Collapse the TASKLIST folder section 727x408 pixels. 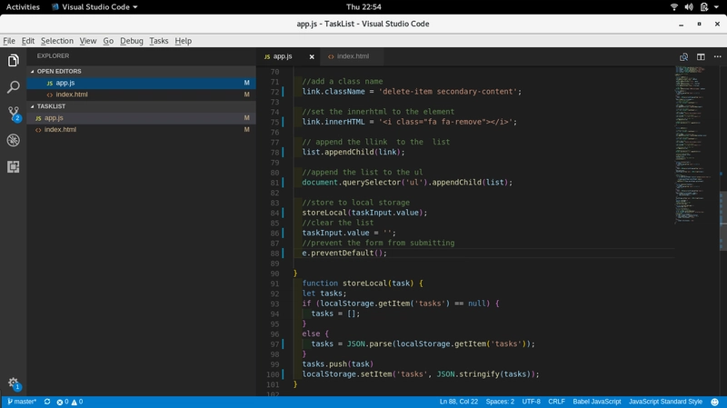(x=51, y=106)
